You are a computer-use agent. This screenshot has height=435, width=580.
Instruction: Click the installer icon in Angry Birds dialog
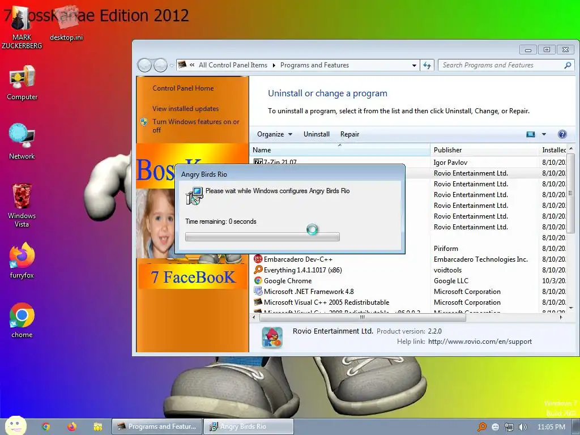pyautogui.click(x=195, y=195)
